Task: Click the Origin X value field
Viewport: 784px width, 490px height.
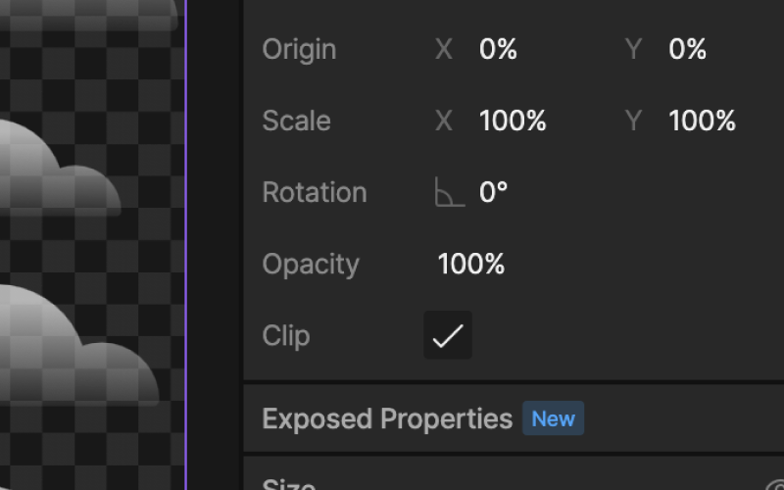Action: tap(498, 49)
